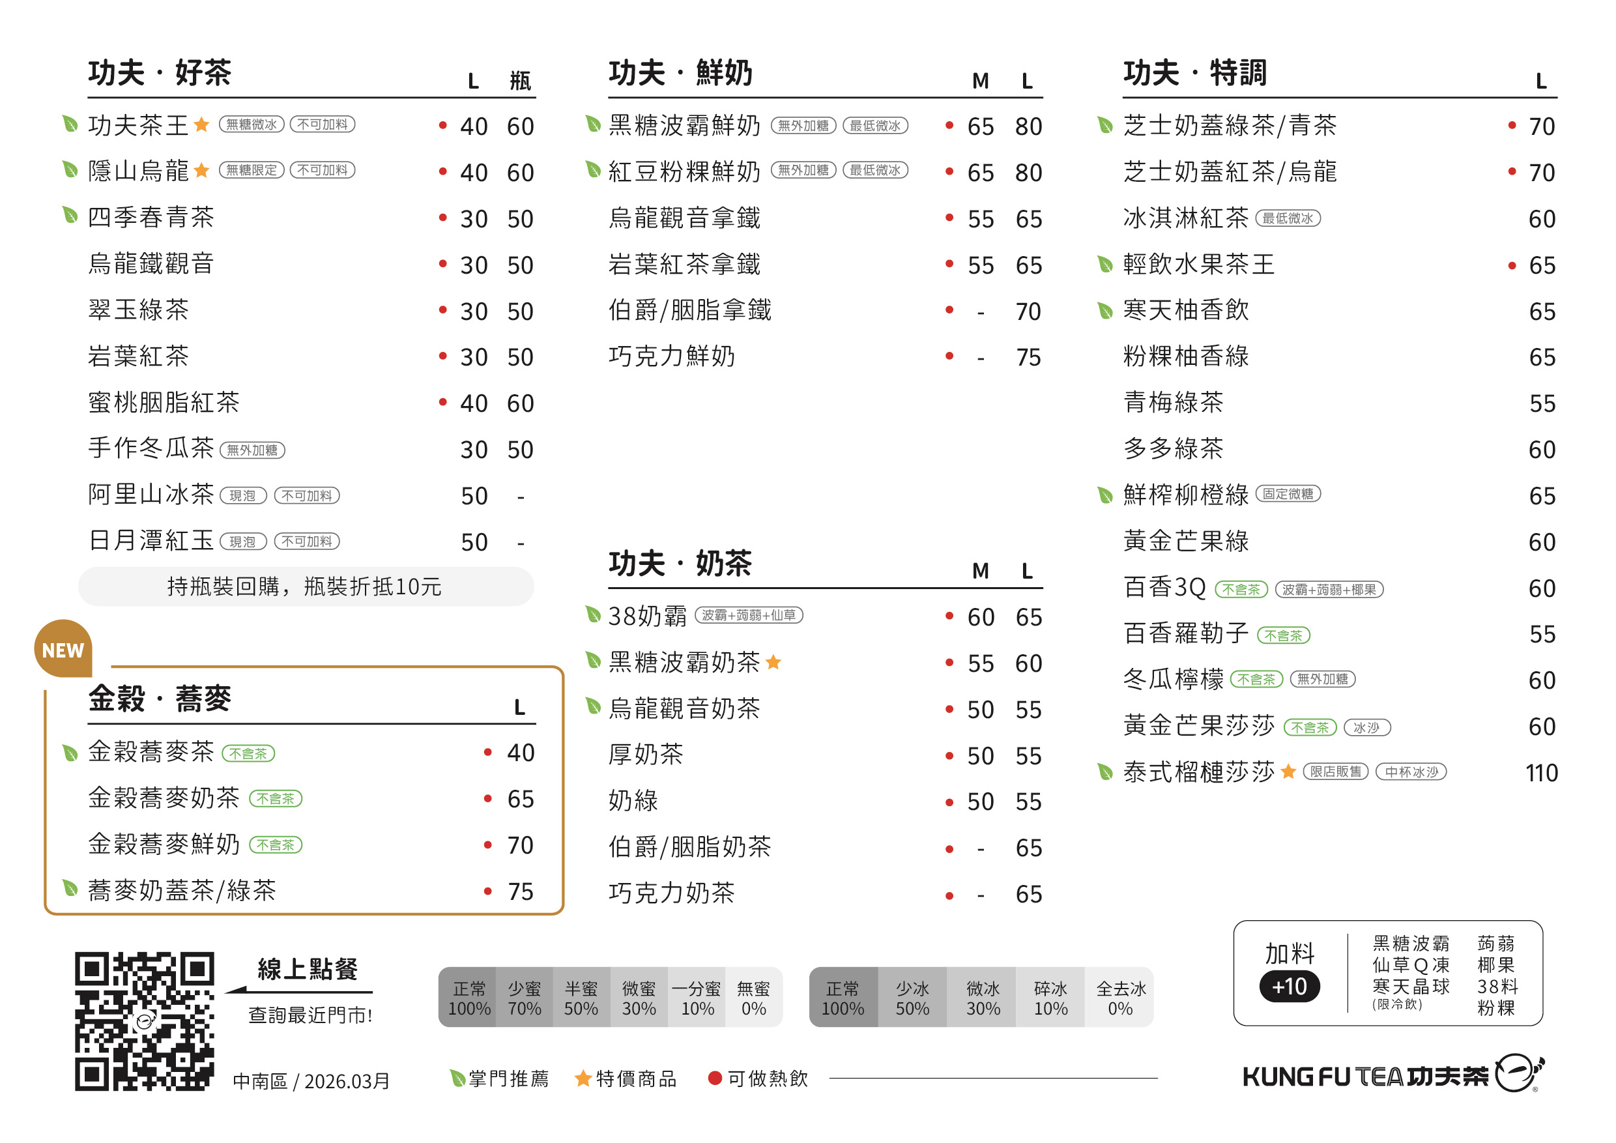Click the +10 topping price badge
Screen dimensions: 1616x1143
[1289, 986]
